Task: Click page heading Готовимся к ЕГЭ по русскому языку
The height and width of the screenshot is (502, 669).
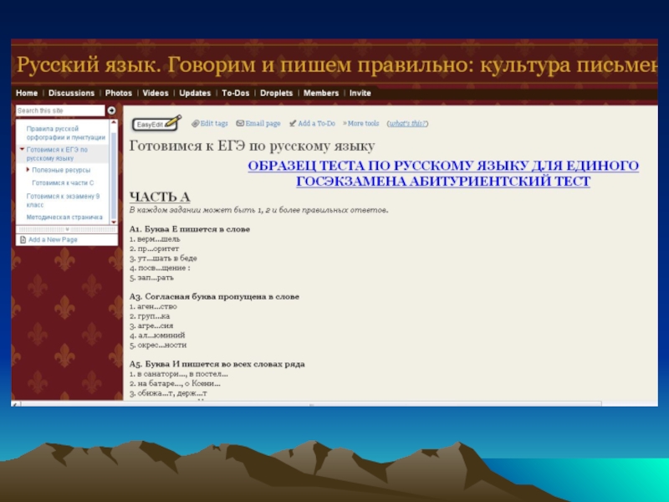Action: click(253, 146)
